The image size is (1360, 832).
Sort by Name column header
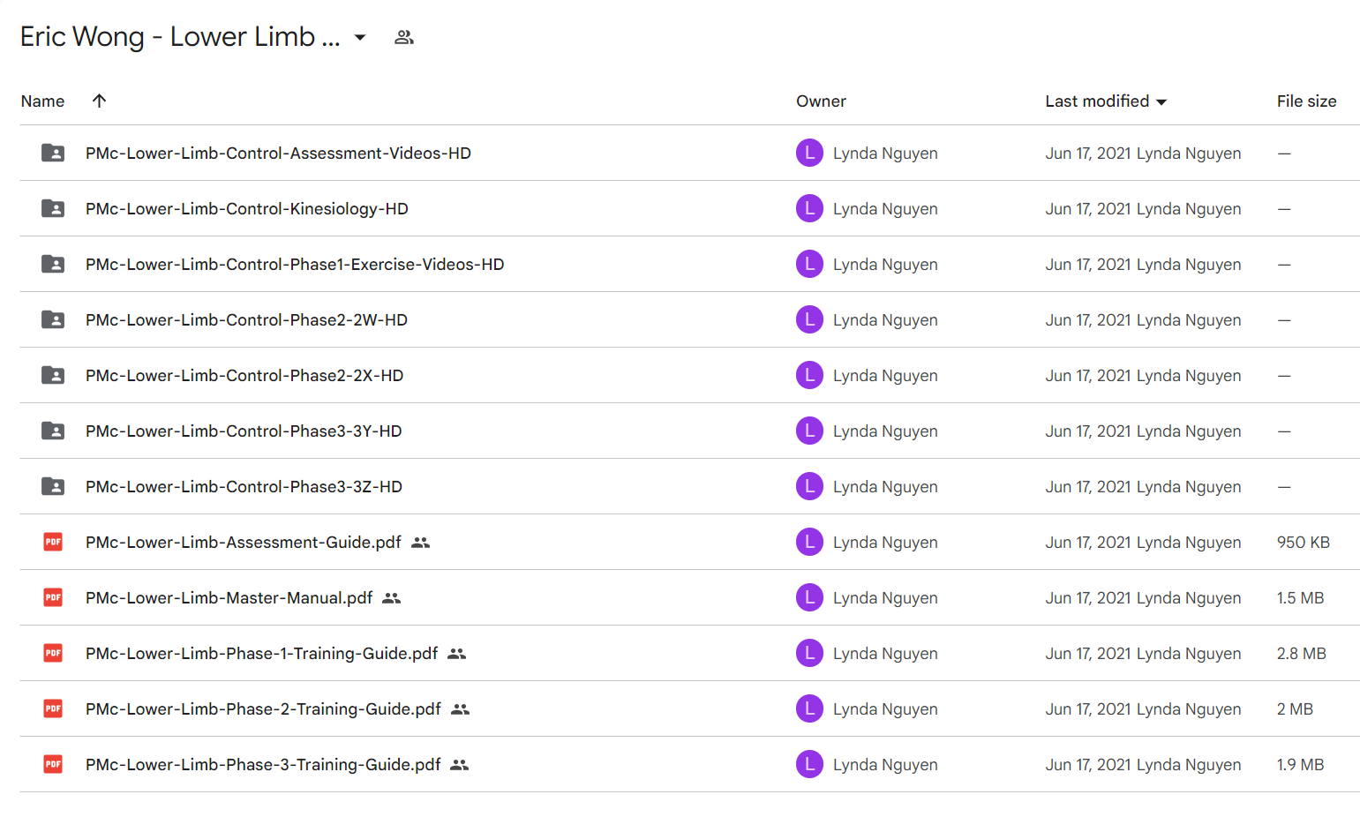coord(42,101)
